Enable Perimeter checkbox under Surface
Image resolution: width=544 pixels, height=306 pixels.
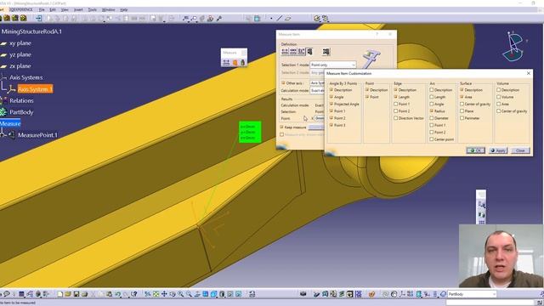462,118
